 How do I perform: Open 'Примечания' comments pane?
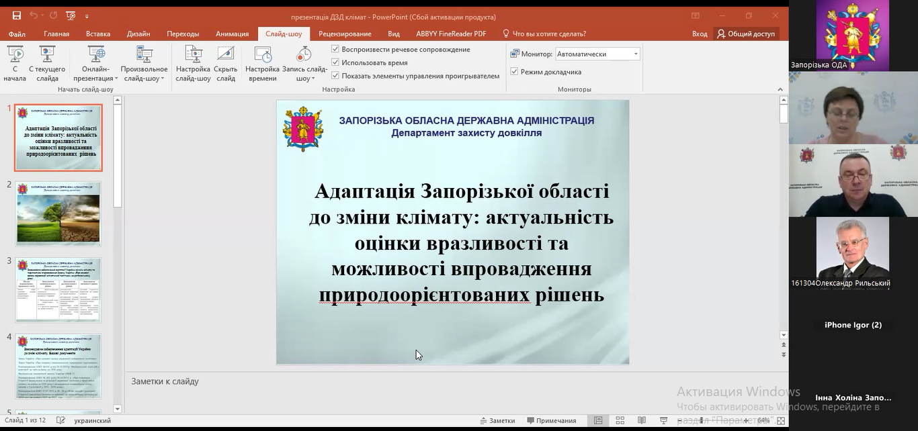click(551, 420)
